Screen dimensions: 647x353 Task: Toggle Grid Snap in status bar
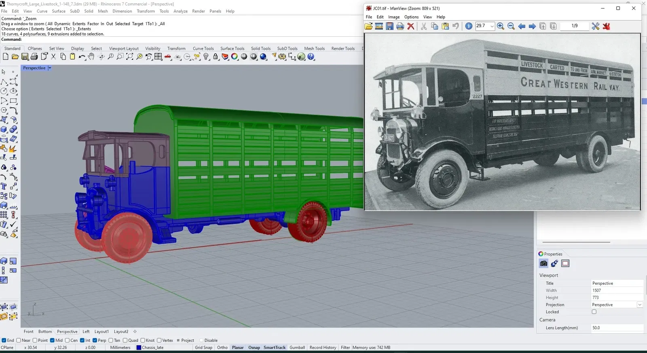[203, 347]
